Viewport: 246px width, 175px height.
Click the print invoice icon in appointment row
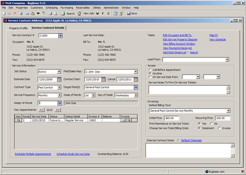[123, 120]
